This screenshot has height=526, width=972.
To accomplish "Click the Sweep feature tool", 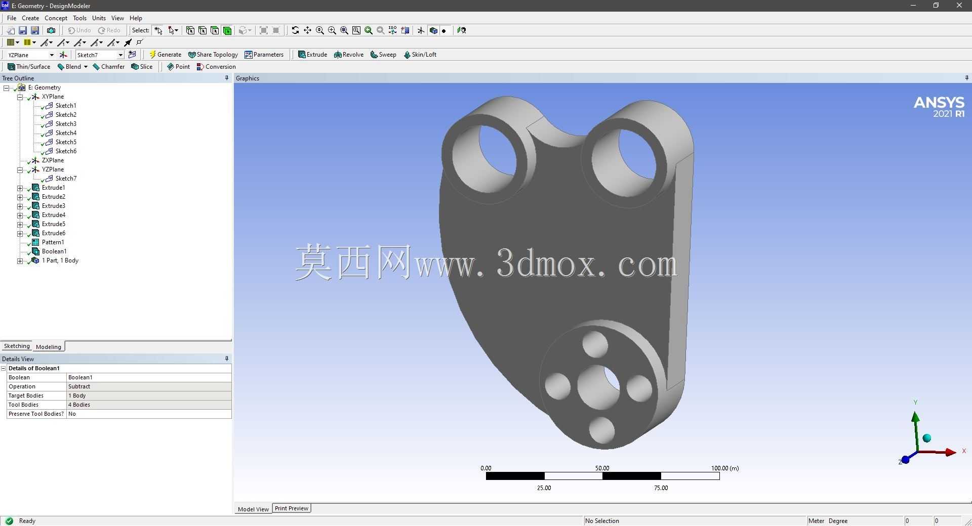I will tap(383, 55).
